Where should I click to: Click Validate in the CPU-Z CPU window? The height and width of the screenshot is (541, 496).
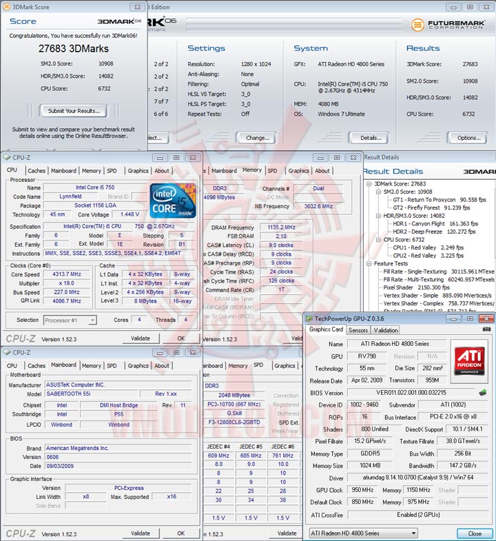(x=141, y=338)
